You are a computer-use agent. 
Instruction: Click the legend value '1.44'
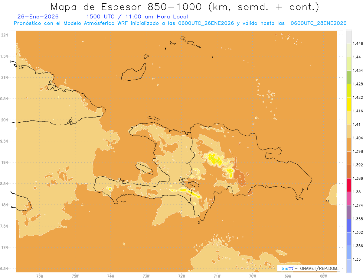point(356,57)
